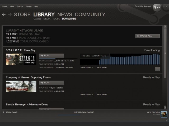Switch to the GAMES sub-tab

pos(37,19)
